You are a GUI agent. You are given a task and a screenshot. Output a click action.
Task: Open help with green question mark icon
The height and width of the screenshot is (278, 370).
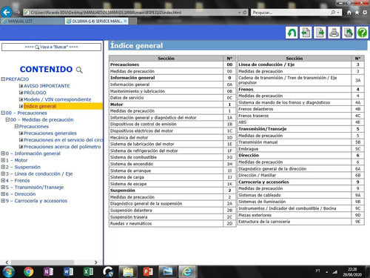tap(363, 33)
